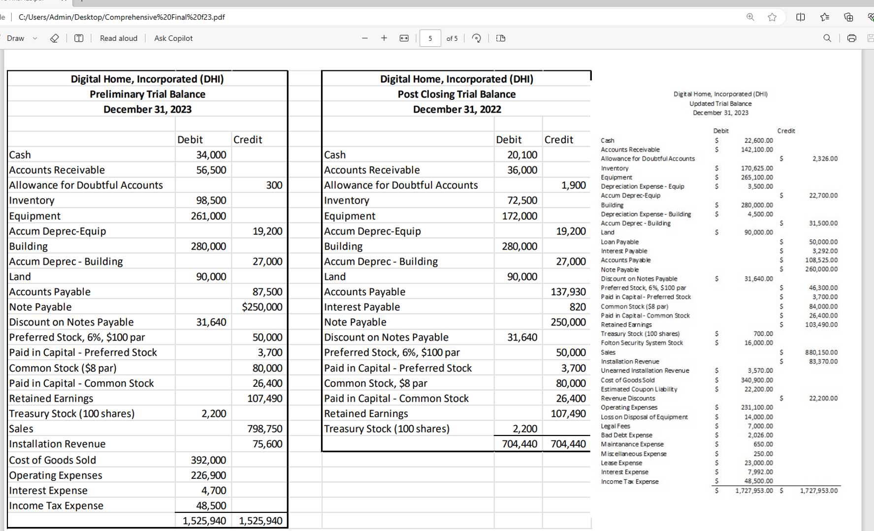874x531 pixels.
Task: Click 'Folton Security System Stock' row
Action: (642, 343)
